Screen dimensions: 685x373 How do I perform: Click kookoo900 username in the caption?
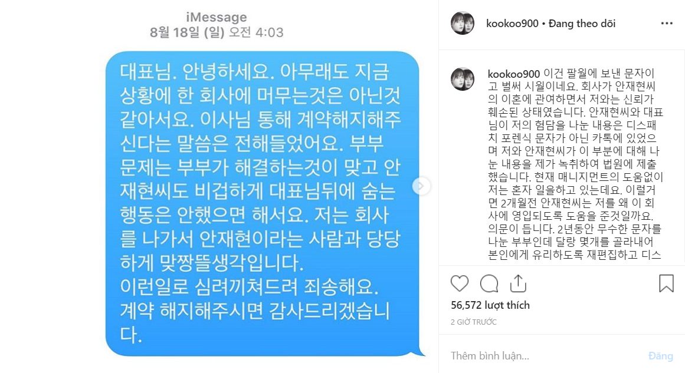click(514, 74)
